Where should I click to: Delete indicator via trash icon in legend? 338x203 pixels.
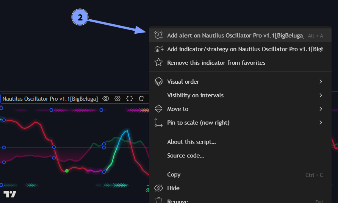[141, 99]
